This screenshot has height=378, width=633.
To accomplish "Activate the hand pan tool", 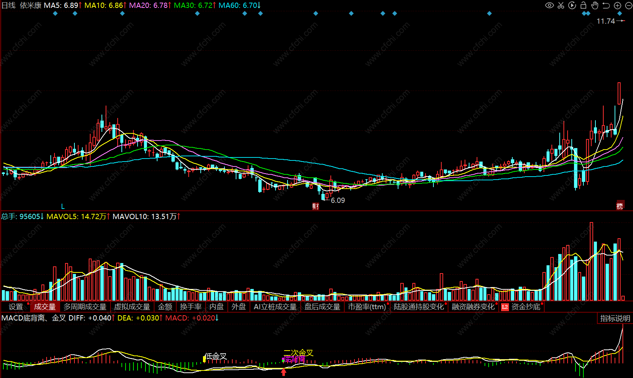I will tap(595, 5).
